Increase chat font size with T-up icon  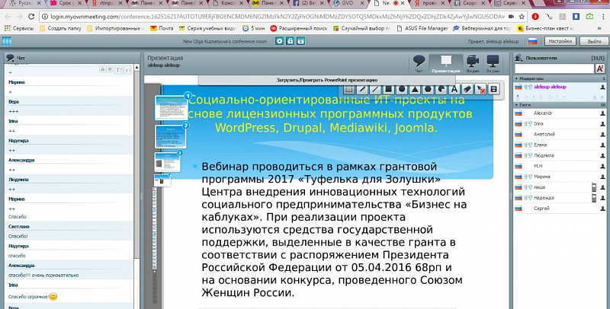coord(119,69)
